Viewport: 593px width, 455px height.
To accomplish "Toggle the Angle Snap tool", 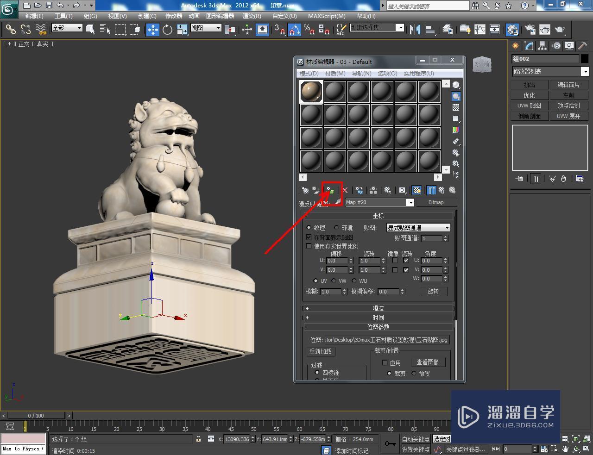I will (x=295, y=30).
